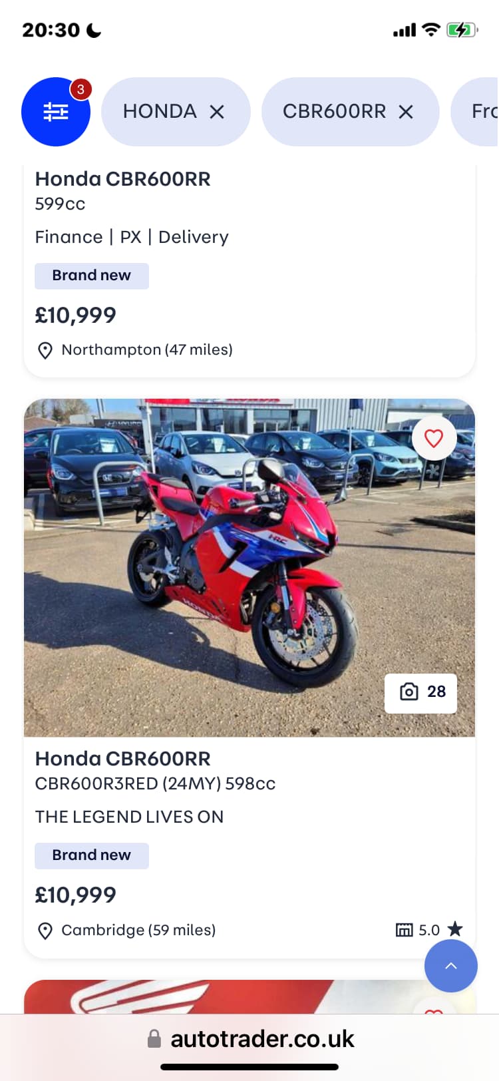Click the Northampton location pin icon
The height and width of the screenshot is (1081, 499).
(45, 350)
